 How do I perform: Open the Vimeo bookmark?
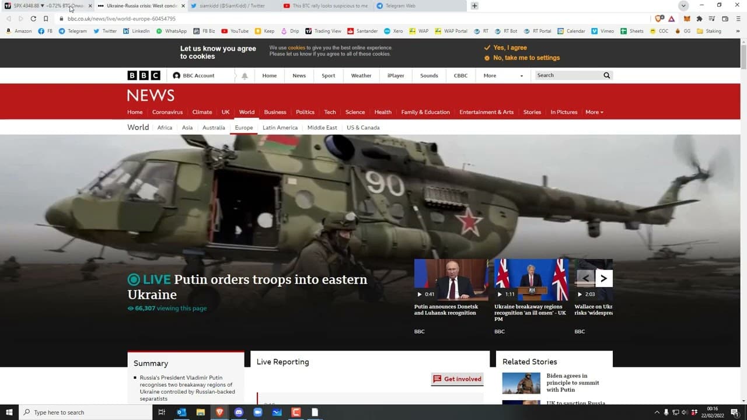click(603, 31)
